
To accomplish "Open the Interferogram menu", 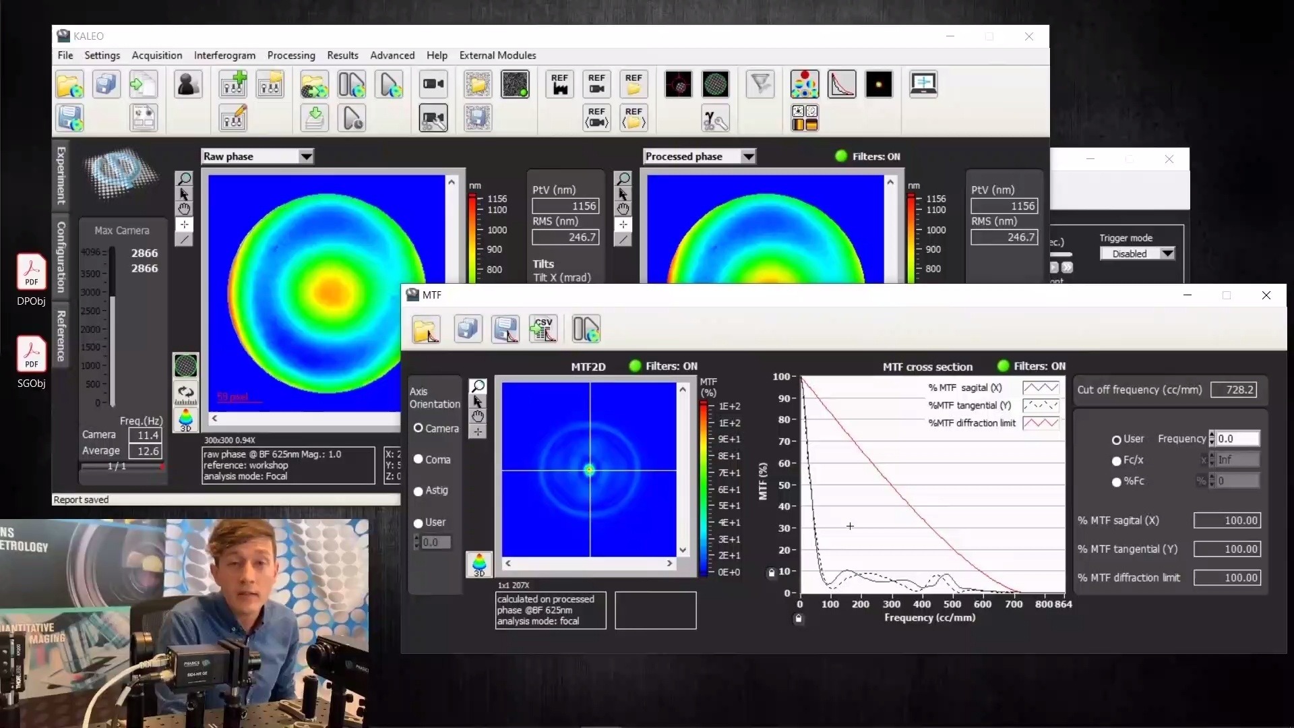I will point(224,55).
